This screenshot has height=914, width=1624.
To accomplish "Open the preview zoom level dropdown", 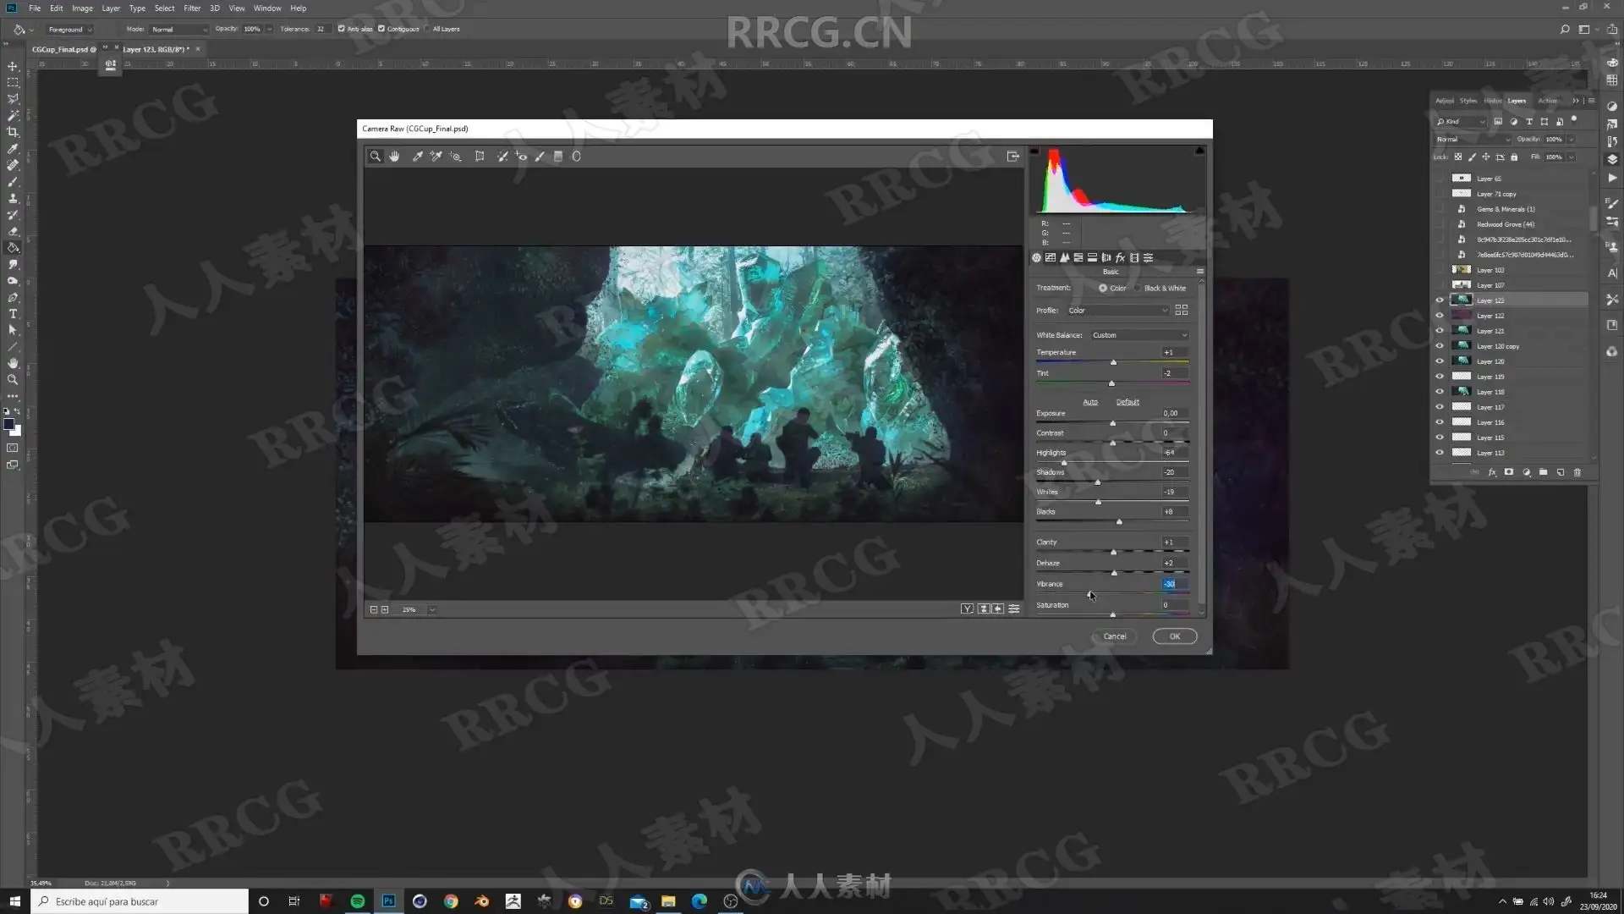I will tap(431, 610).
